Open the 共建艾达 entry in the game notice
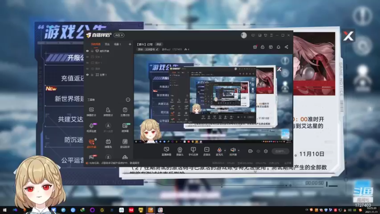380x214 pixels. pos(70,119)
